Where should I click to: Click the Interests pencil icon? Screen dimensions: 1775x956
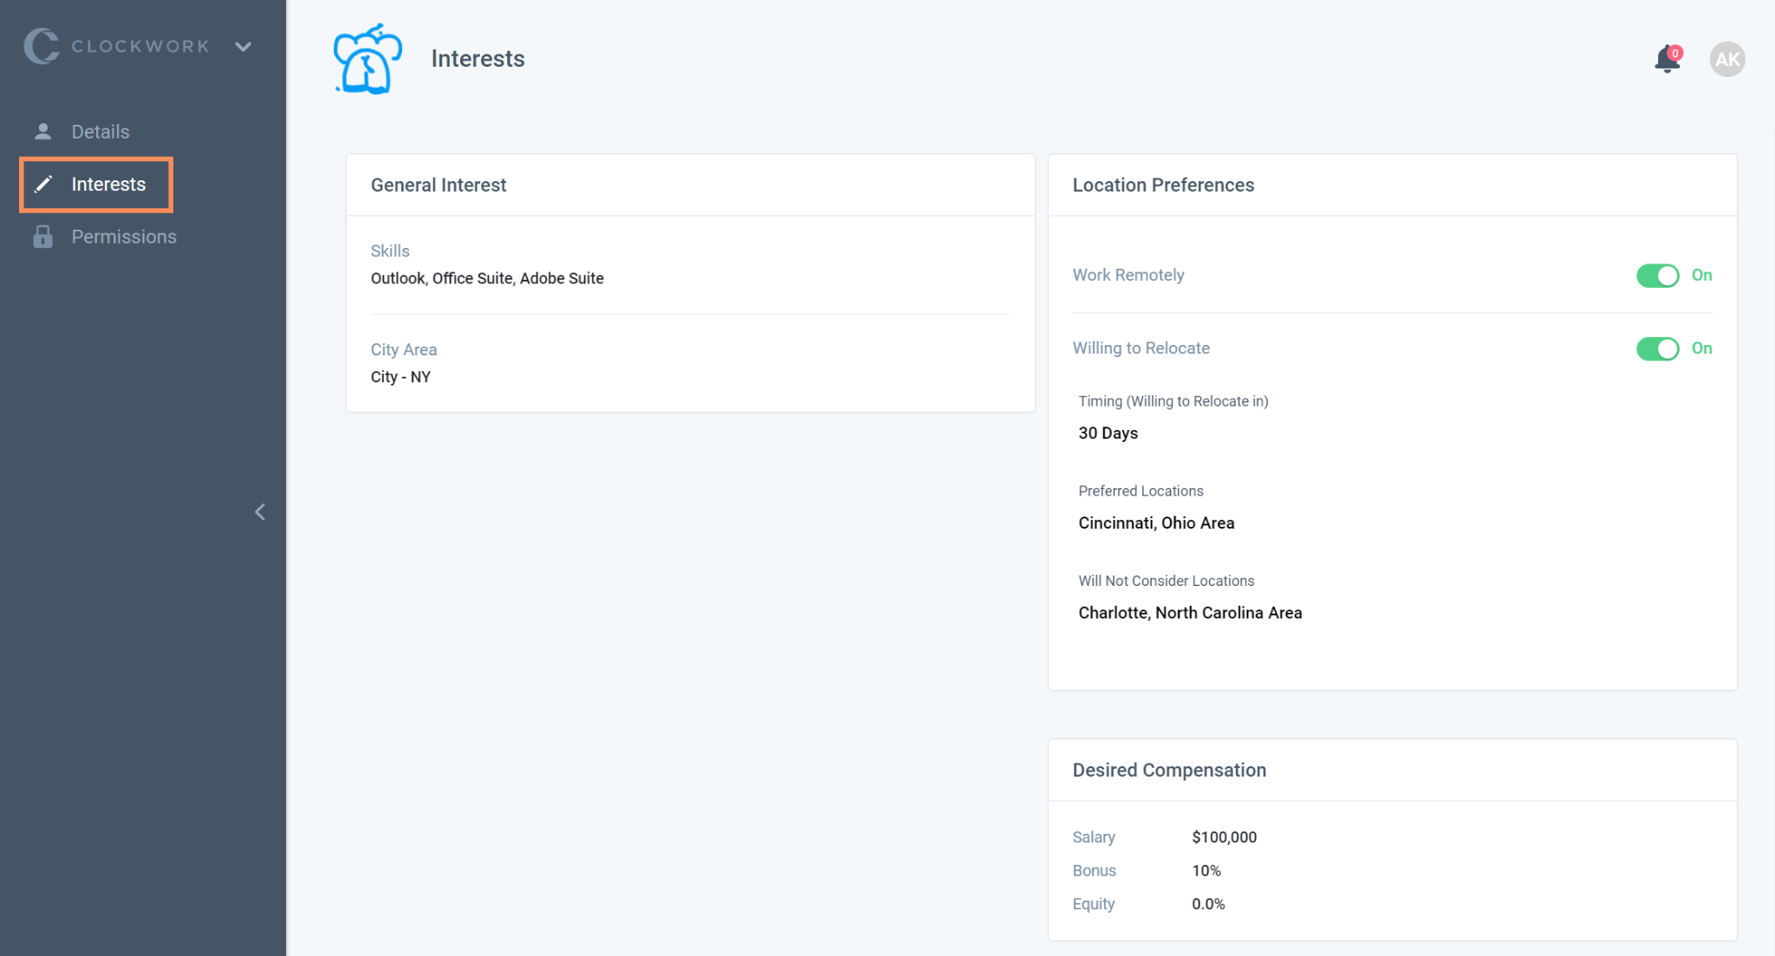click(x=43, y=185)
